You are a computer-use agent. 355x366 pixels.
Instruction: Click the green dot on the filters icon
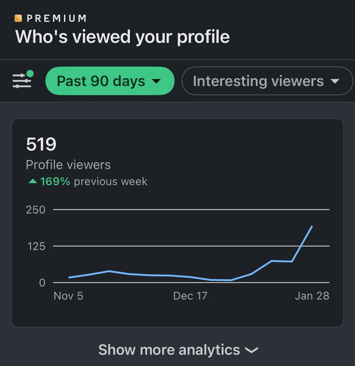click(x=30, y=74)
